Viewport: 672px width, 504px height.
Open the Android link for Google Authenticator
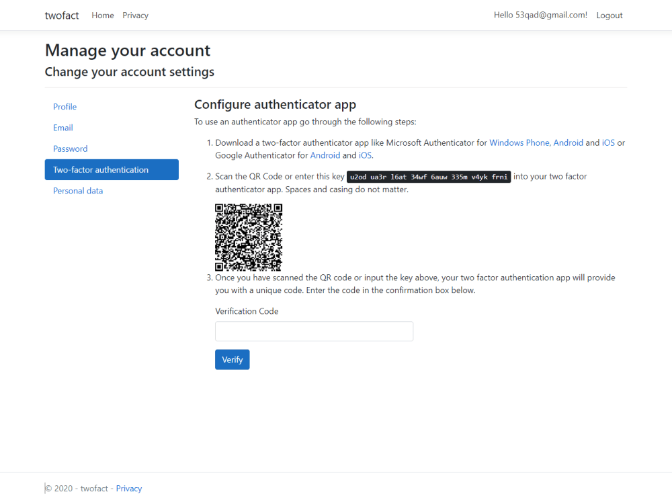(325, 155)
